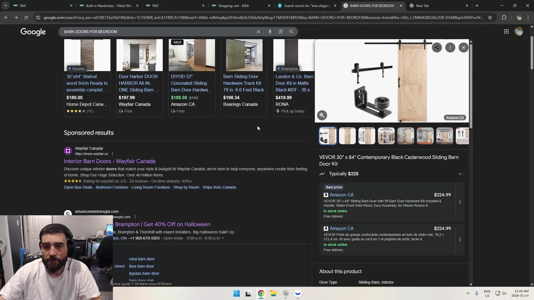Click the Chrome address bar URL
The width and height of the screenshot is (534, 300).
click(263, 17)
